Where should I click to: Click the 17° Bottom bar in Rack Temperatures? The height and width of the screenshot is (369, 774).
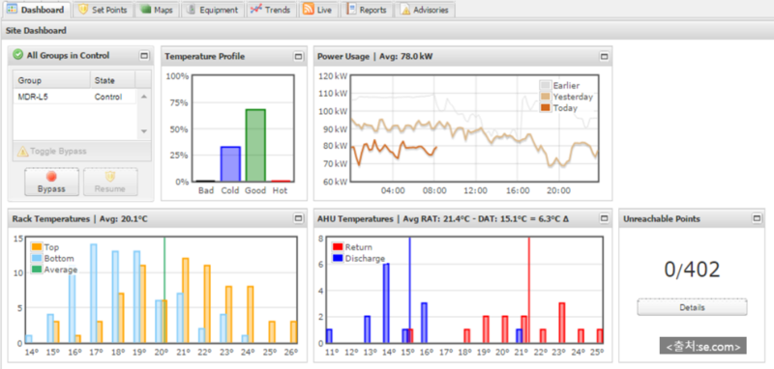[x=93, y=293]
